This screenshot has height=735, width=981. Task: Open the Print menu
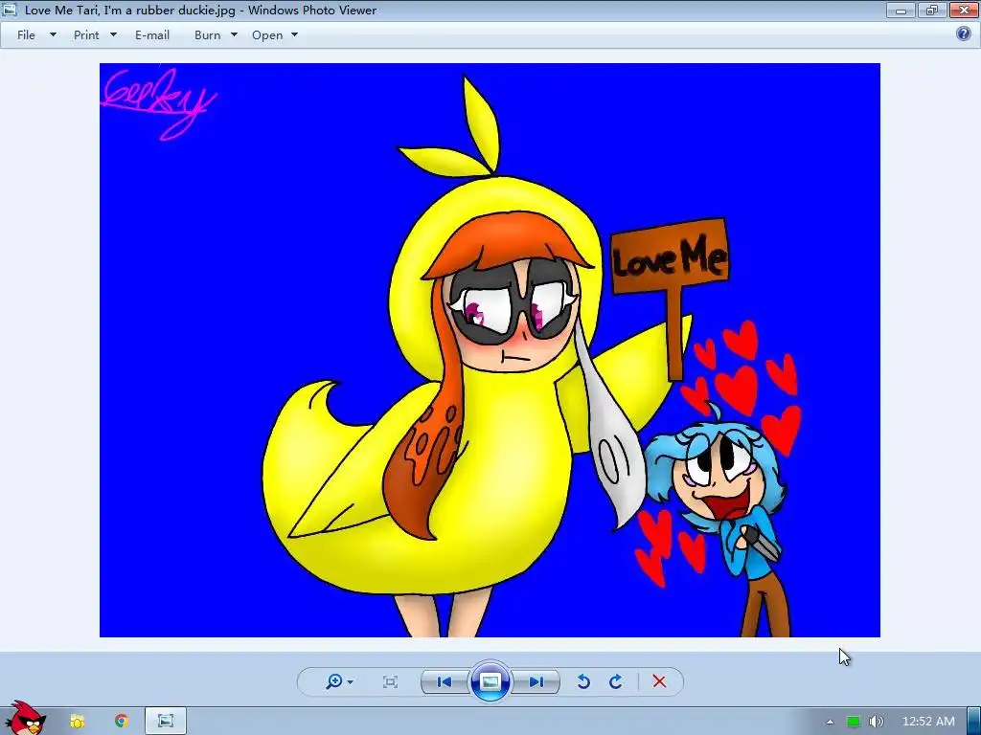click(86, 35)
